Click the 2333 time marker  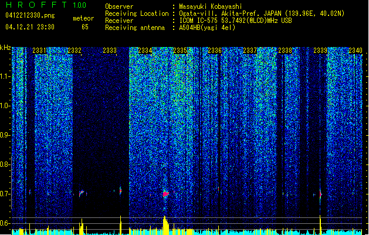click(x=110, y=51)
